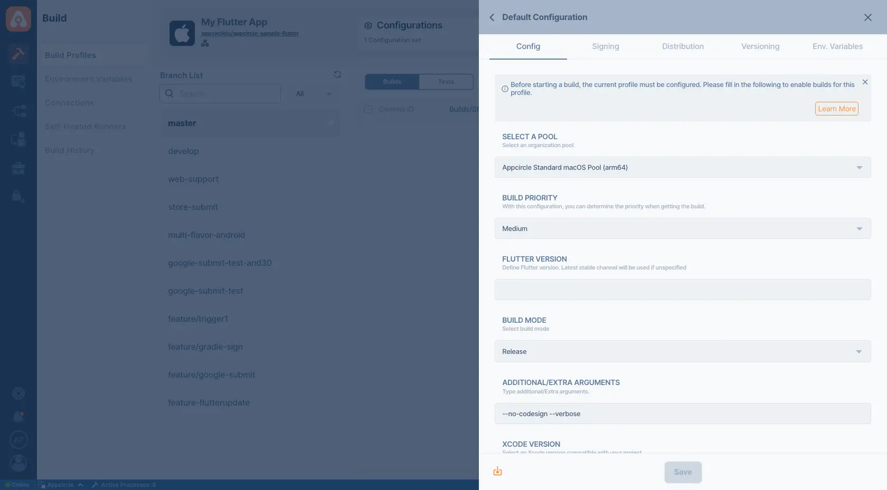Open the notifications bell icon
This screenshot has width=887, height=490.
coord(18,417)
